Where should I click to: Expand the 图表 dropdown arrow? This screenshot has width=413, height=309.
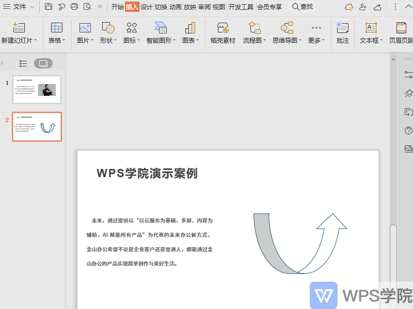(198, 40)
